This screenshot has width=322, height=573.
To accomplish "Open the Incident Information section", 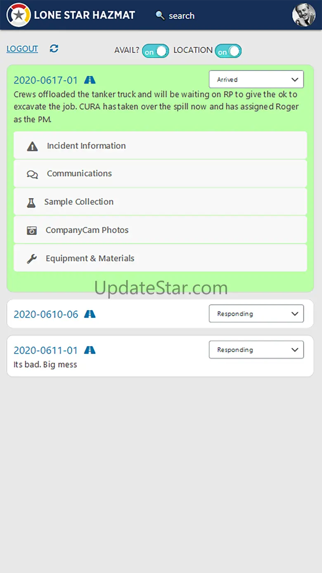I will pos(160,145).
